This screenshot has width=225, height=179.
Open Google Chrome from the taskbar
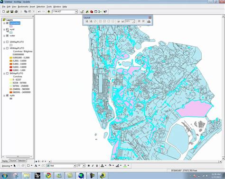(x=48, y=175)
